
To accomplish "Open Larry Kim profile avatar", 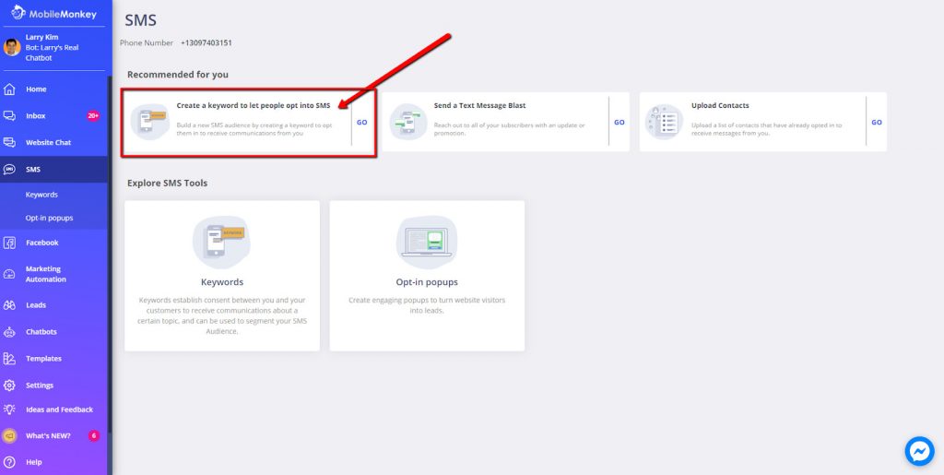I will [x=12, y=47].
